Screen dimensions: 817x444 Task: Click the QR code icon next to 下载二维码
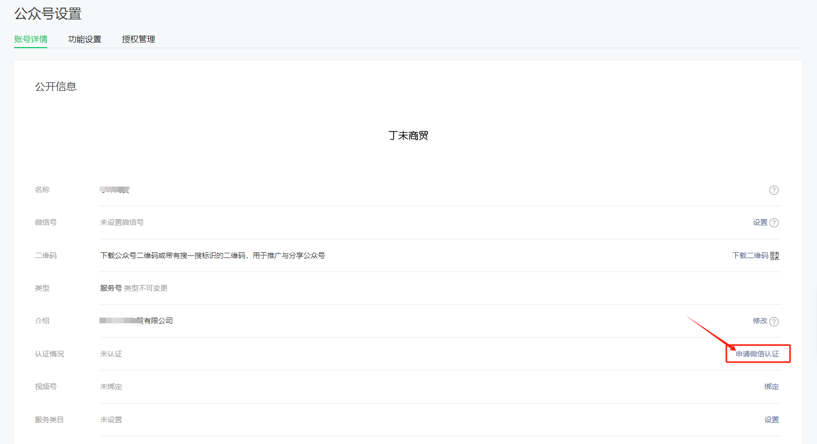coord(775,256)
